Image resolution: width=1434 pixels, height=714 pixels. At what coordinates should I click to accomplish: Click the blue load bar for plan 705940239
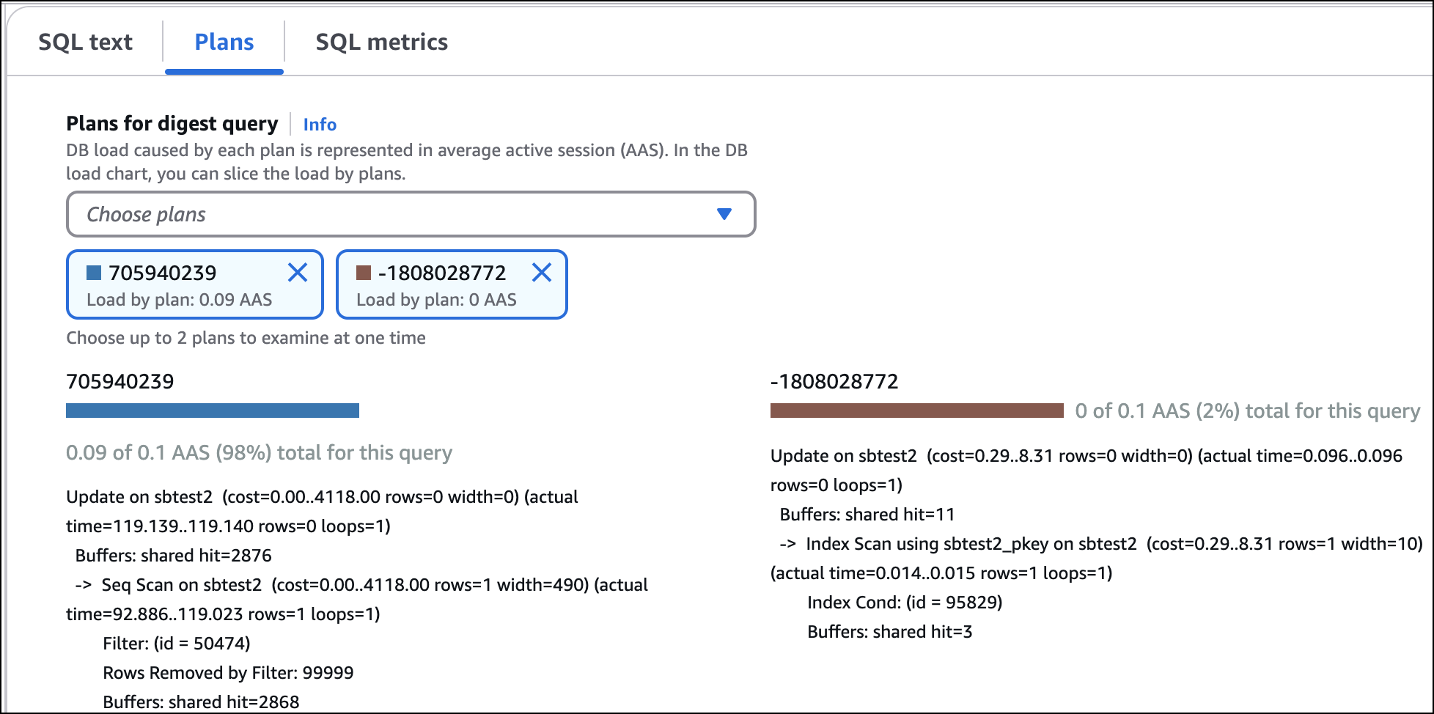tap(213, 411)
